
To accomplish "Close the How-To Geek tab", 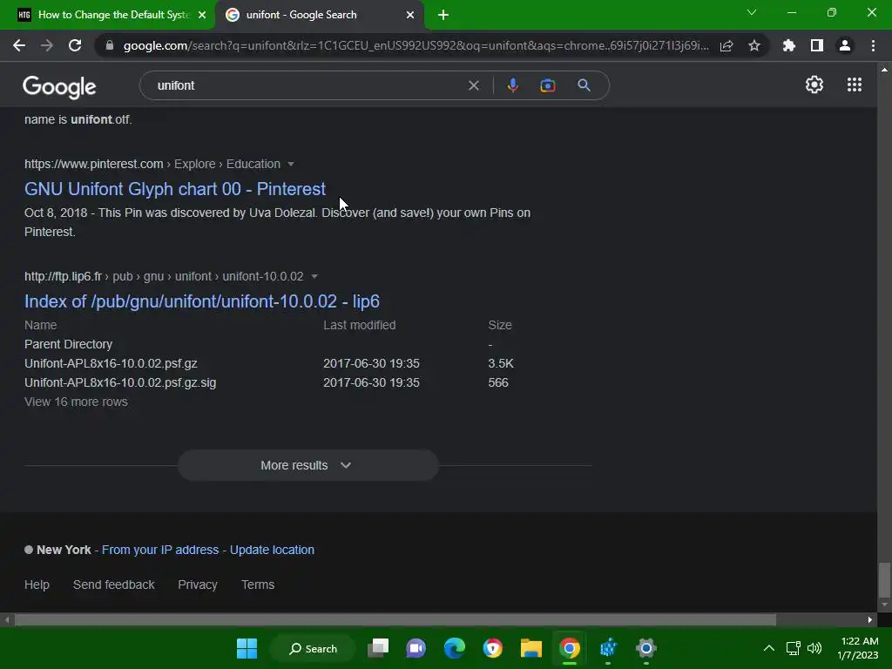I will (x=202, y=15).
